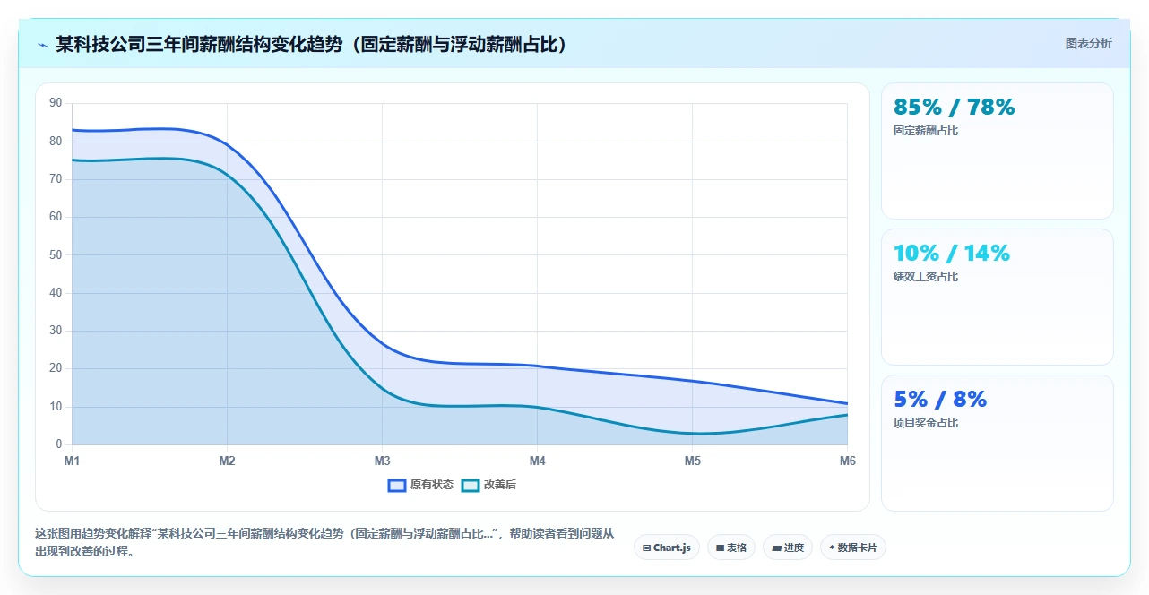Click the M3 axis label
1149x595 pixels.
382,461
